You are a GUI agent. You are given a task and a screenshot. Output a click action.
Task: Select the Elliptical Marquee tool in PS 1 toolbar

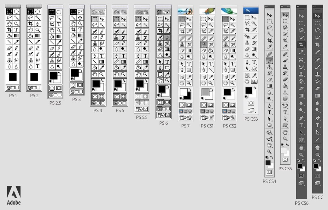click(x=16, y=11)
